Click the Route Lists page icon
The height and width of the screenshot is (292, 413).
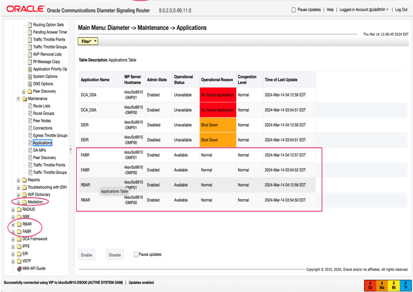30,106
